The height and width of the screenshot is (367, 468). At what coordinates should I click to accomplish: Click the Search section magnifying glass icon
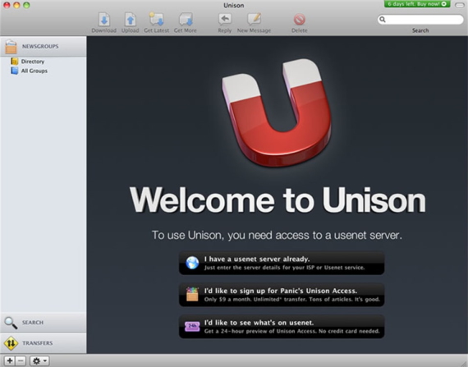click(11, 323)
